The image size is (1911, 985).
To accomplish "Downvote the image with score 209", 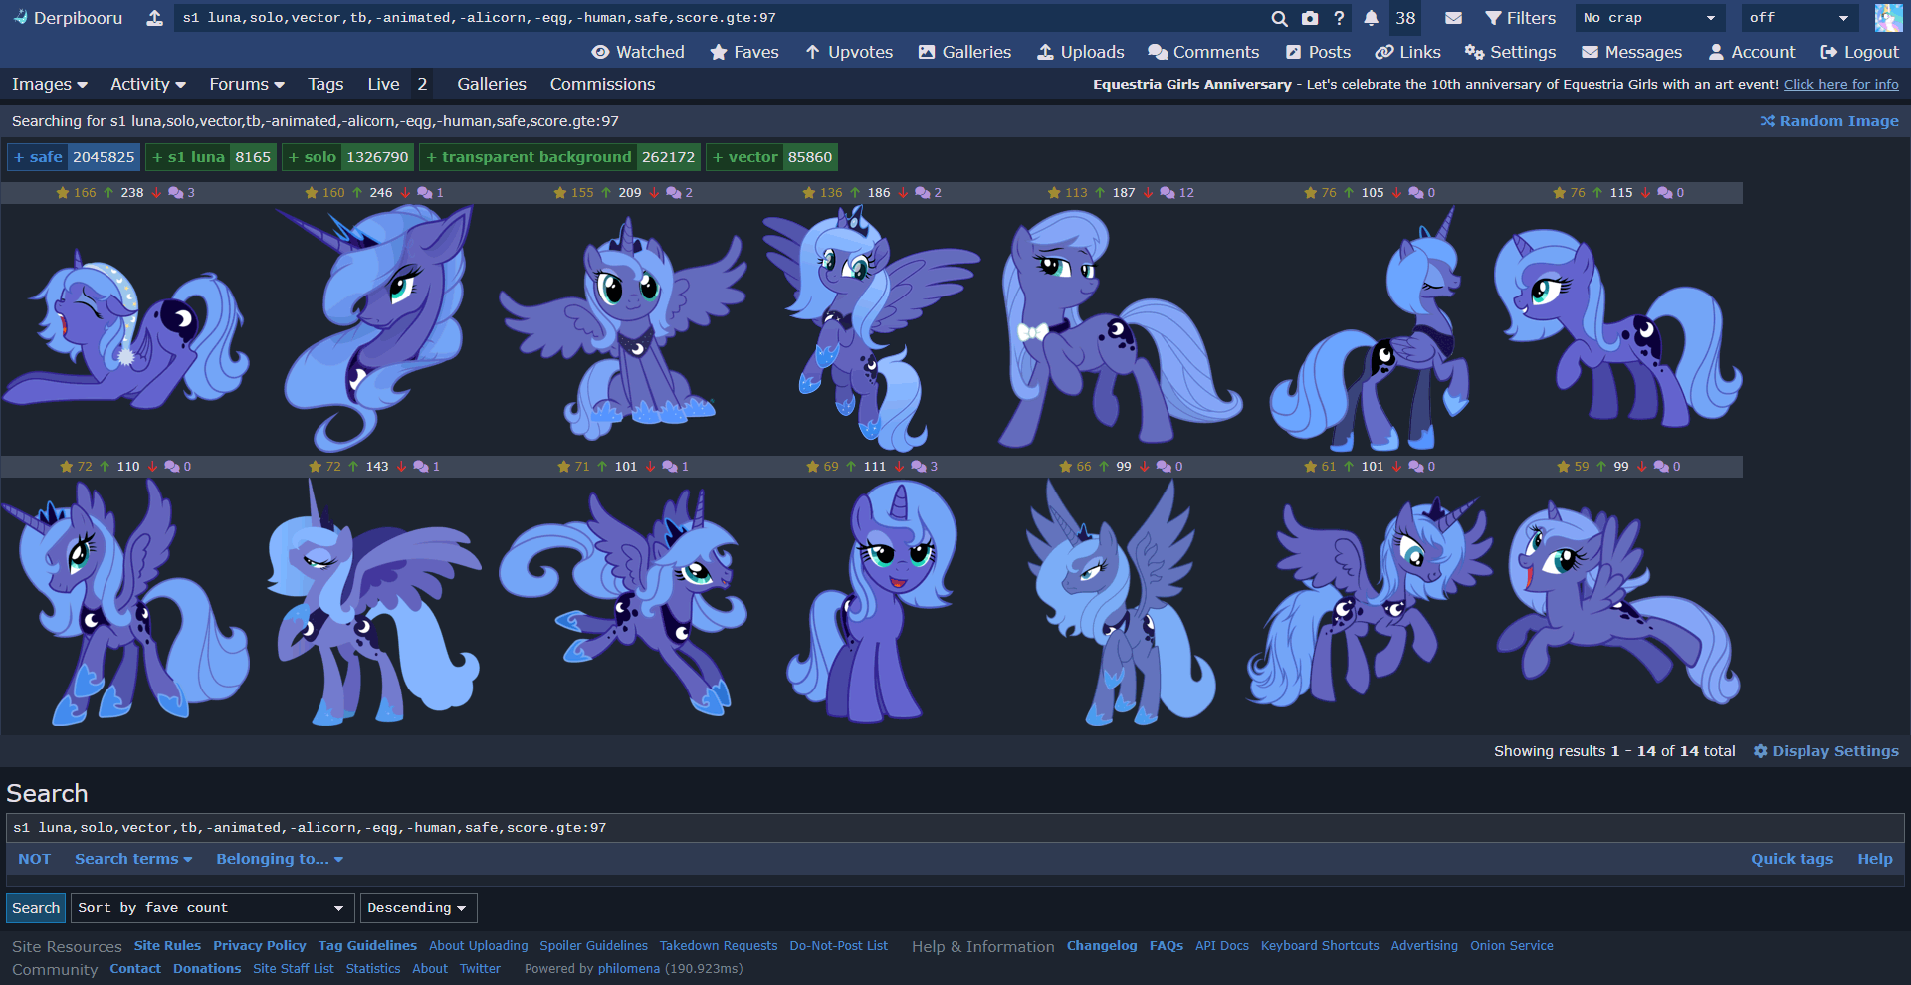I will 654,193.
